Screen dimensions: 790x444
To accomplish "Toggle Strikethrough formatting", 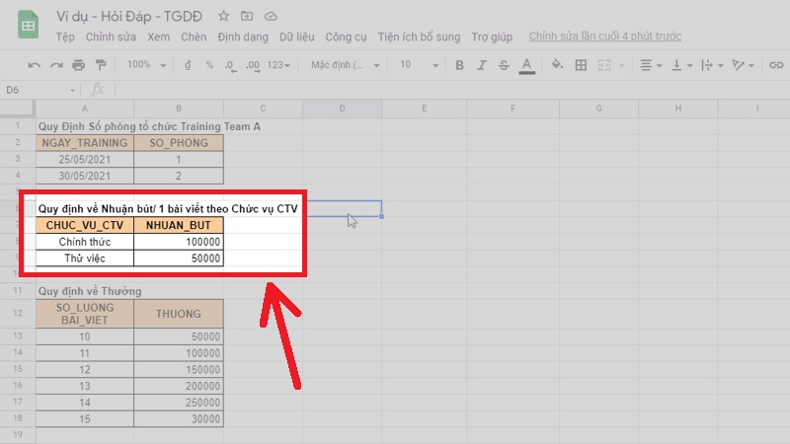I will pos(503,65).
